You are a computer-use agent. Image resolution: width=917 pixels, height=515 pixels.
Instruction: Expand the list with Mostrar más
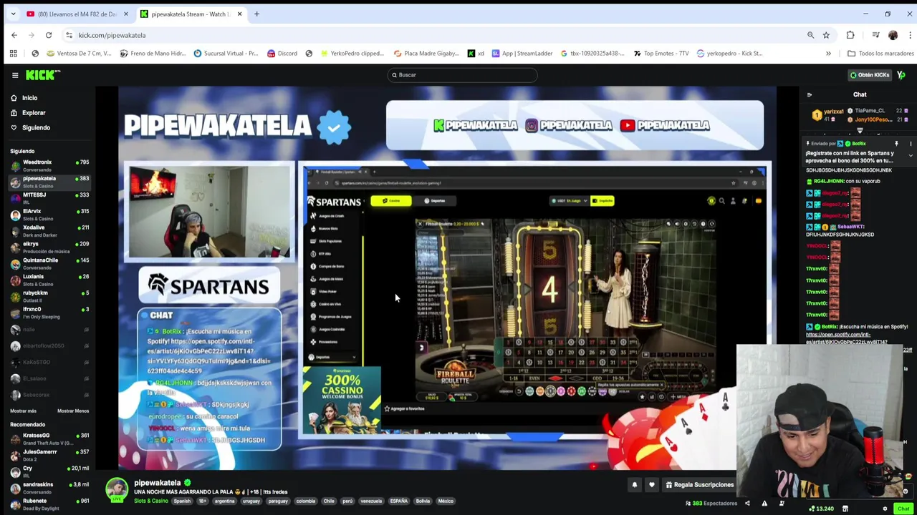point(23,411)
